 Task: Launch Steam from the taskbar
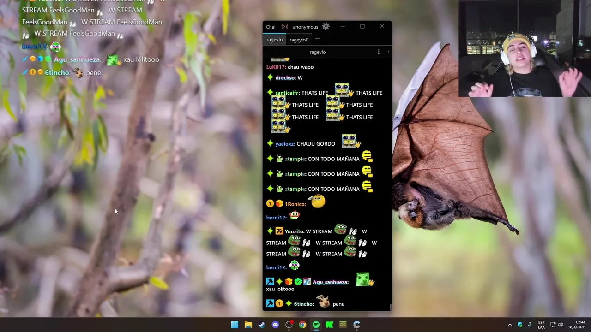pyautogui.click(x=262, y=325)
